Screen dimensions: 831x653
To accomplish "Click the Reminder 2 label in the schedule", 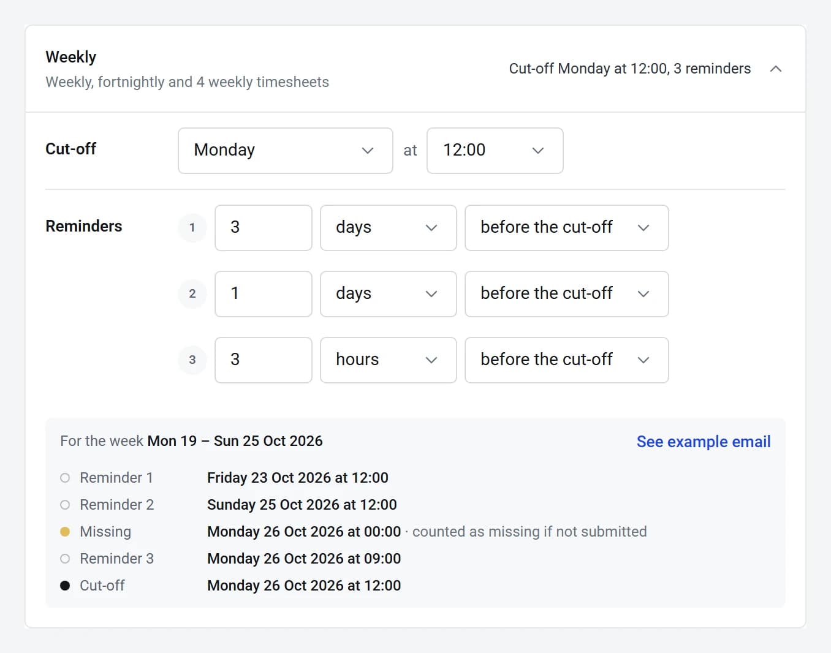I will [117, 505].
